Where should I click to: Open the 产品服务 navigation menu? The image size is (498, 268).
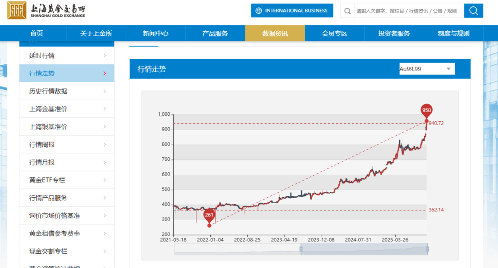(x=215, y=33)
